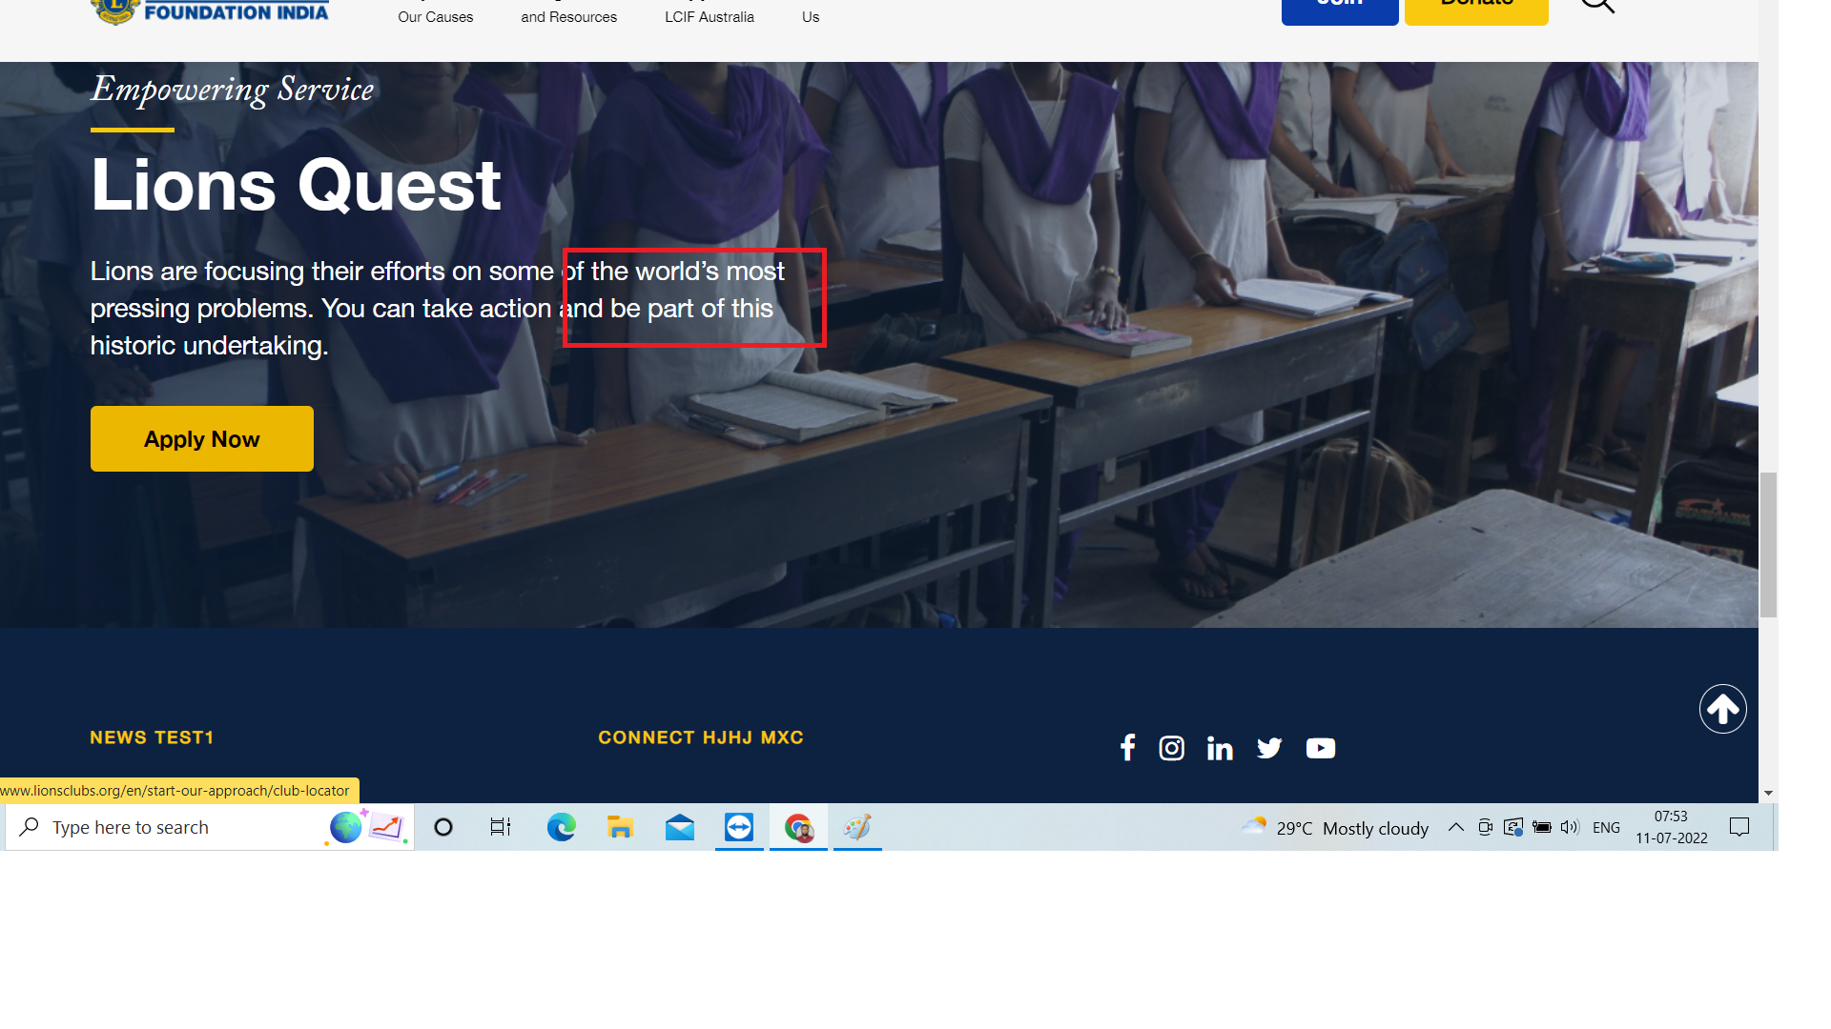This screenshot has height=1029, width=1831.
Task: Open Twitter via its footer icon
Action: [x=1268, y=747]
